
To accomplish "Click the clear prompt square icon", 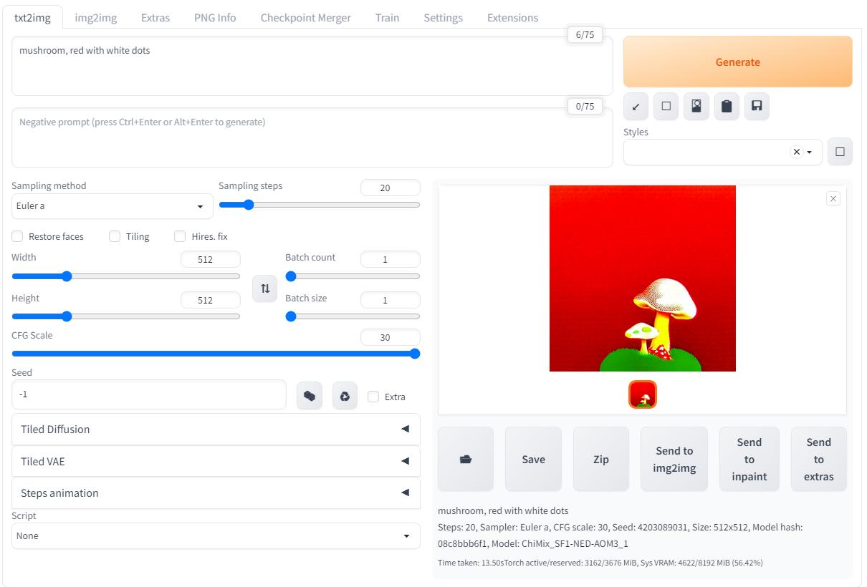I will (666, 107).
